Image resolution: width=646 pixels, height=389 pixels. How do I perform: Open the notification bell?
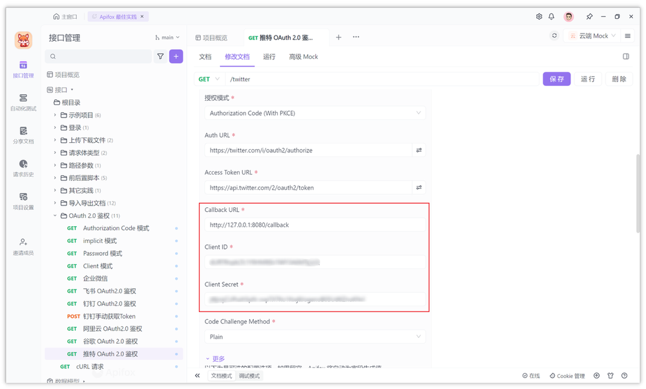[552, 17]
